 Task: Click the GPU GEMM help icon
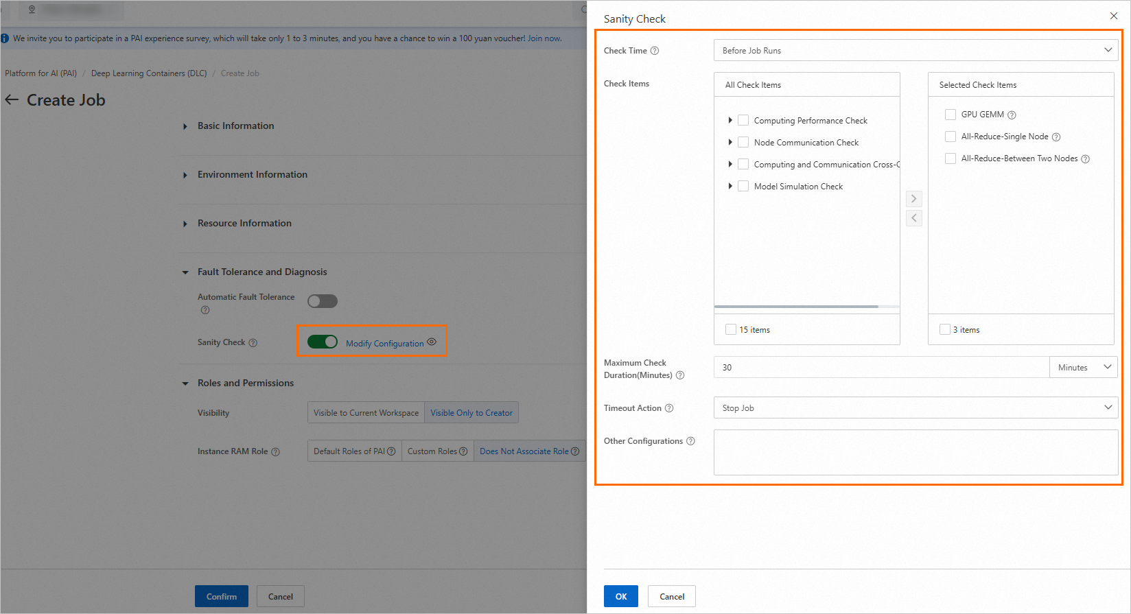pos(1012,115)
